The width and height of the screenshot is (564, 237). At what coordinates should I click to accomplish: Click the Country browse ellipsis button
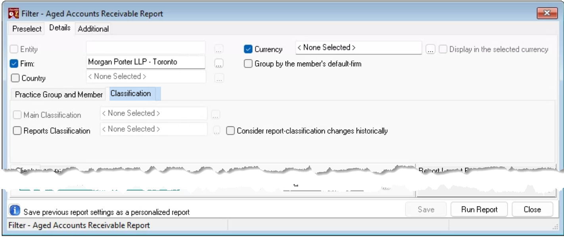219,78
